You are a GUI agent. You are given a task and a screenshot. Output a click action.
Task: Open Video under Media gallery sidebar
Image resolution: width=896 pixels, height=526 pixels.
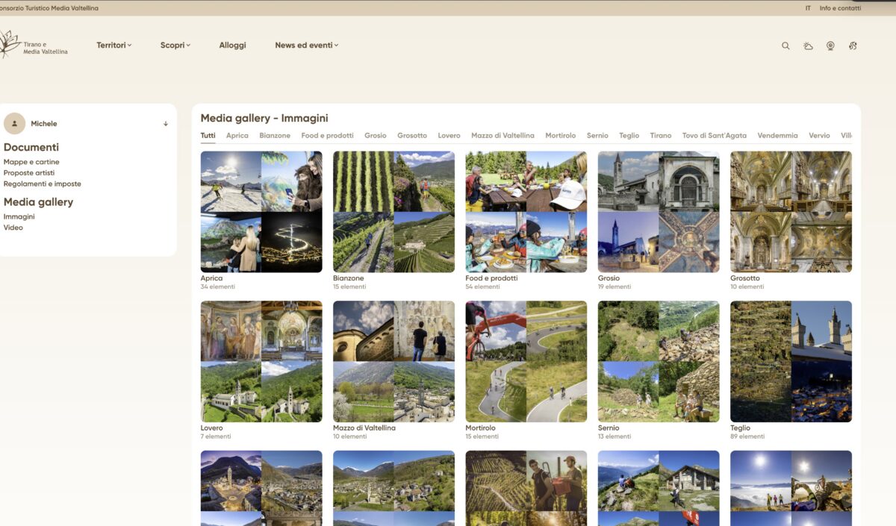(13, 228)
